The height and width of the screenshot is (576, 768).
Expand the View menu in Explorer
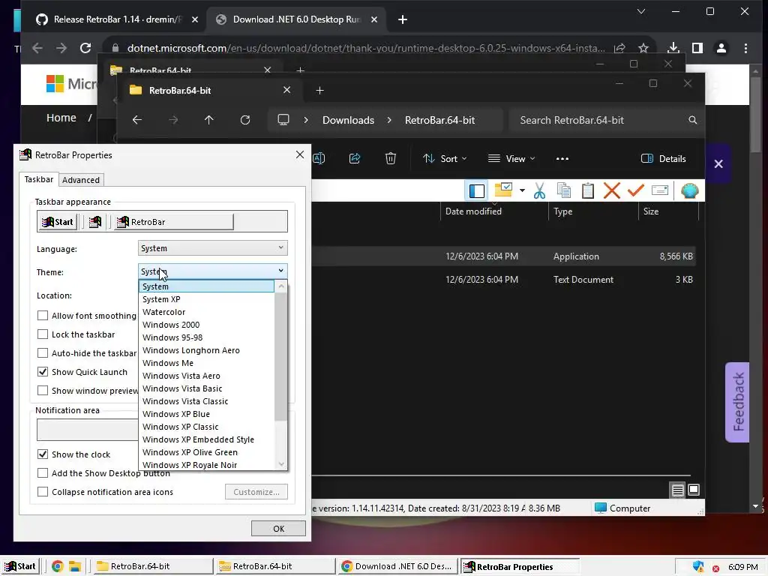click(511, 159)
